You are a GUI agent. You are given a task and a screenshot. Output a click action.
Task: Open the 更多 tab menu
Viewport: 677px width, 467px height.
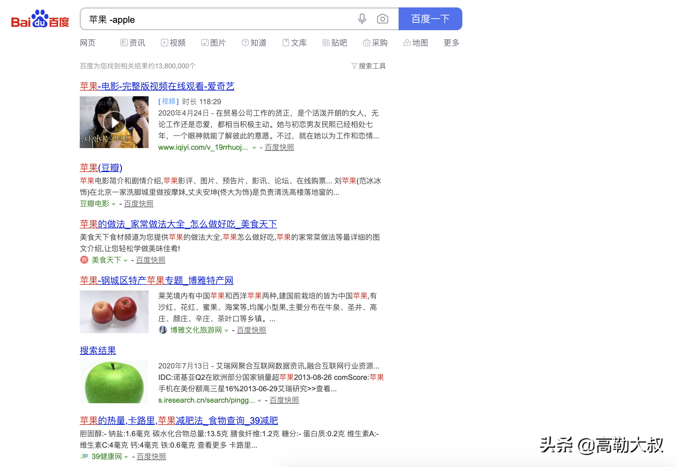point(452,43)
